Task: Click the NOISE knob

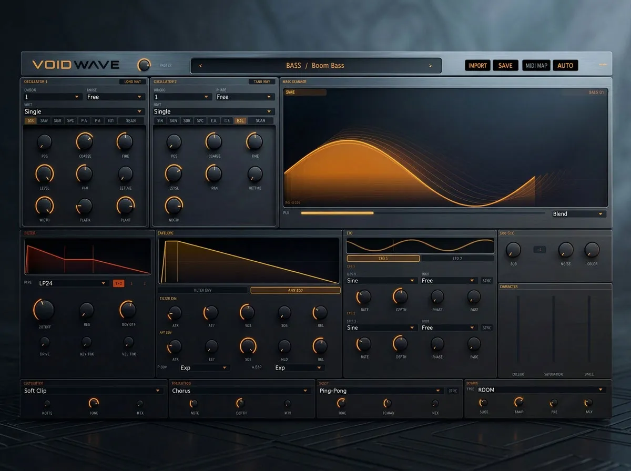Action: point(566,250)
